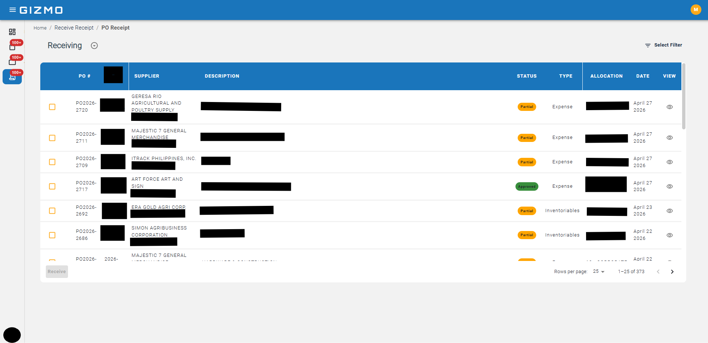Image resolution: width=708 pixels, height=343 pixels.
Task: Click the Partial badge of PO2026-2692
Action: [x=527, y=211]
